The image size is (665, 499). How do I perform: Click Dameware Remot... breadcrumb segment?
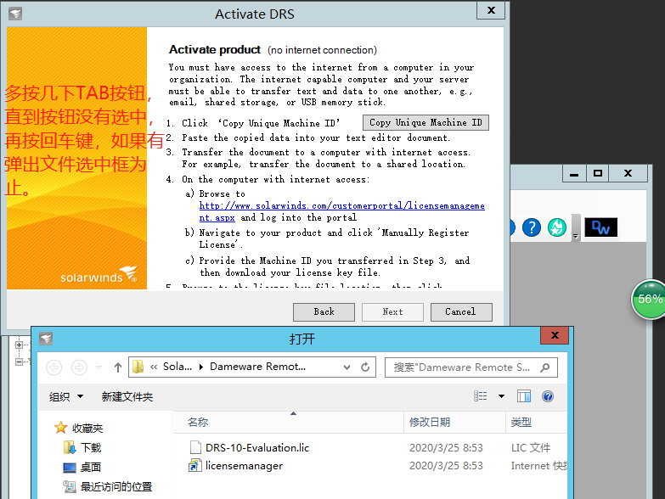257,367
